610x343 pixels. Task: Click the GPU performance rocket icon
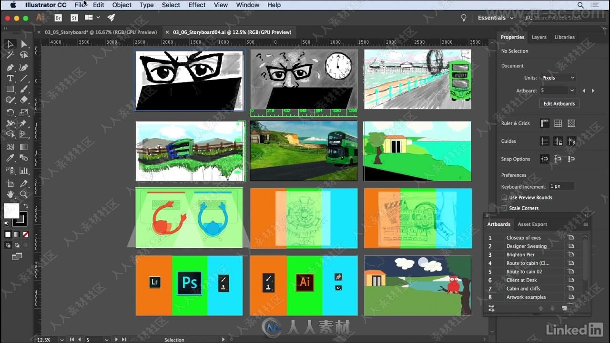(111, 18)
